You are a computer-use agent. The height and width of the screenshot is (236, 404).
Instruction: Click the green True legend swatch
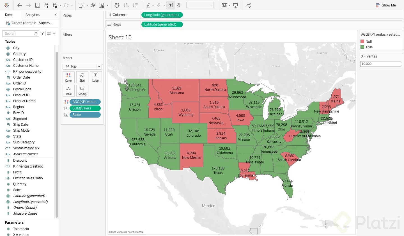pyautogui.click(x=362, y=47)
